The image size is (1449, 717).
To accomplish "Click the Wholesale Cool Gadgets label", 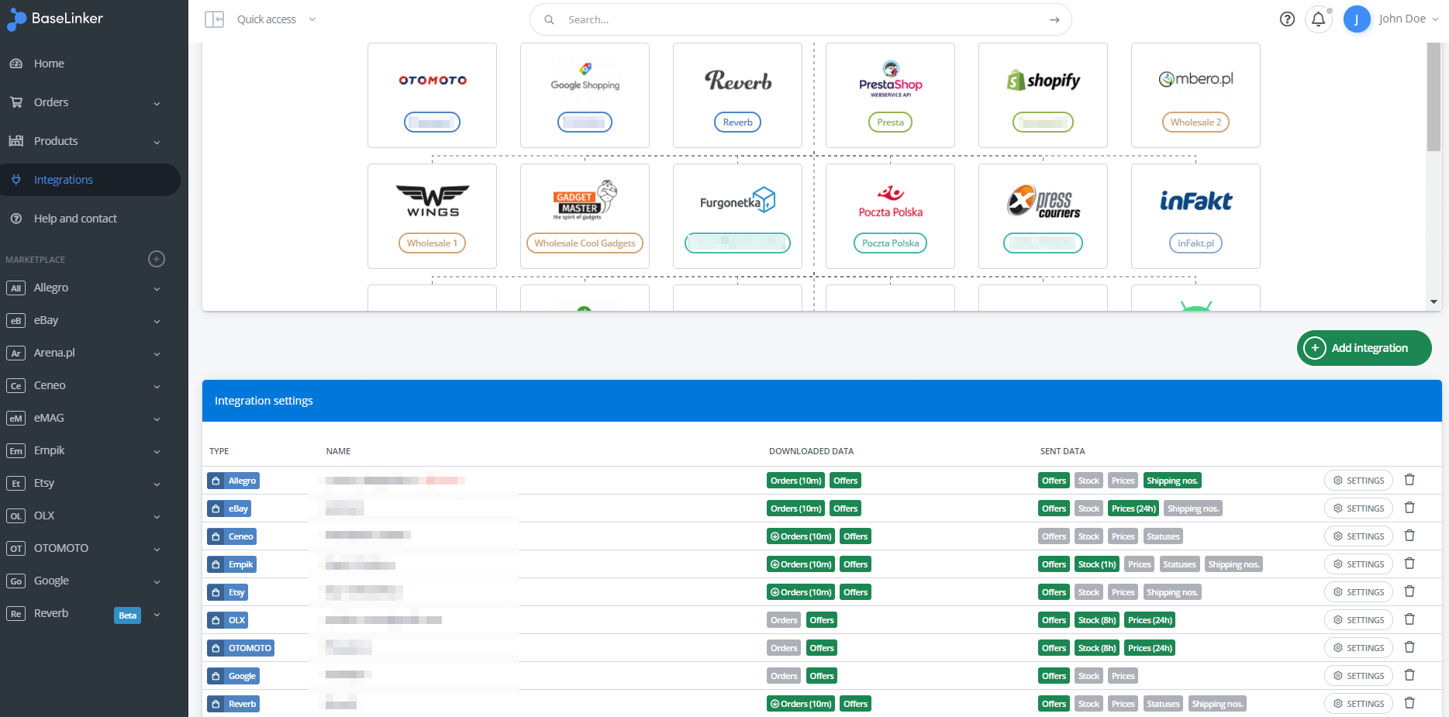I will click(x=585, y=243).
